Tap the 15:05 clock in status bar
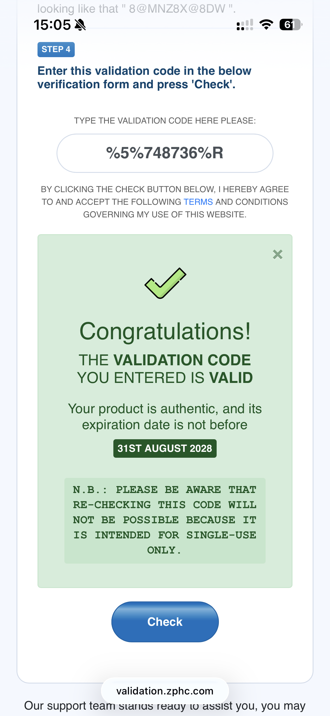This screenshot has height=716, width=330. pos(52,25)
